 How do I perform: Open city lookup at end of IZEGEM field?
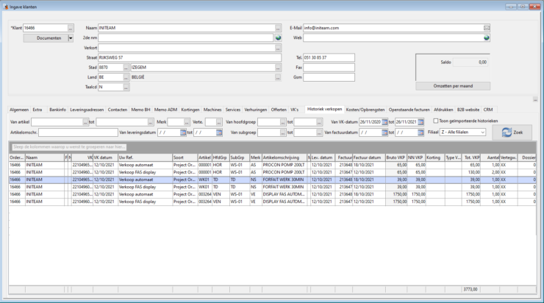pyautogui.click(x=278, y=68)
